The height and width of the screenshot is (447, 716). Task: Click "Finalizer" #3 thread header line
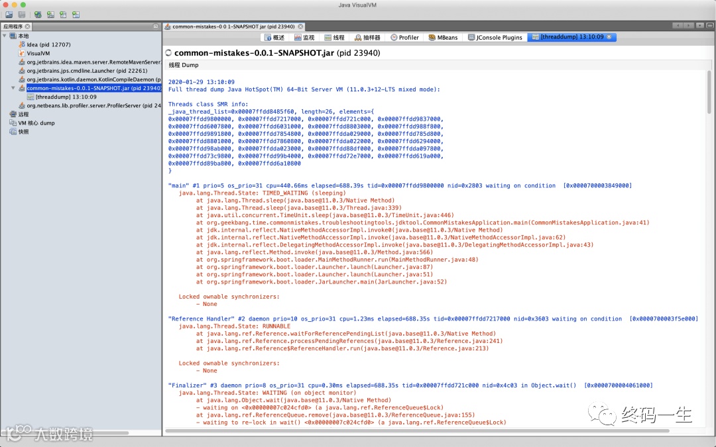410,385
